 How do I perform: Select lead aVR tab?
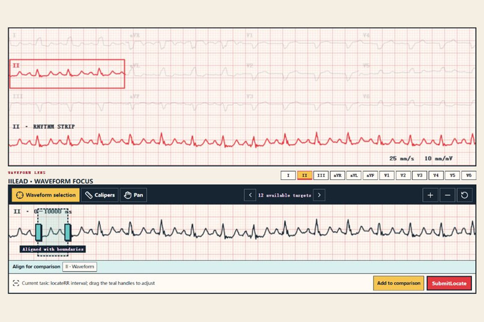337,175
